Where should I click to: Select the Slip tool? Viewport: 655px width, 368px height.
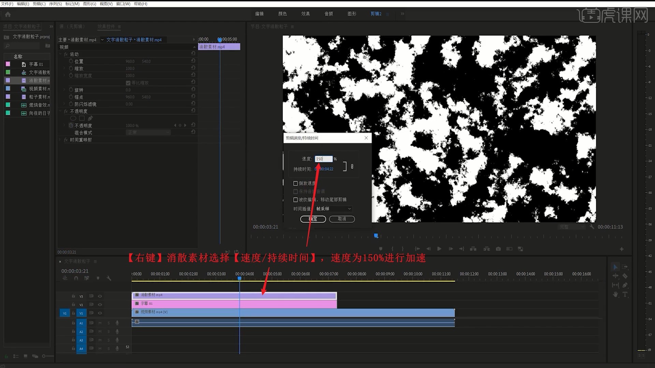pyautogui.click(x=615, y=285)
